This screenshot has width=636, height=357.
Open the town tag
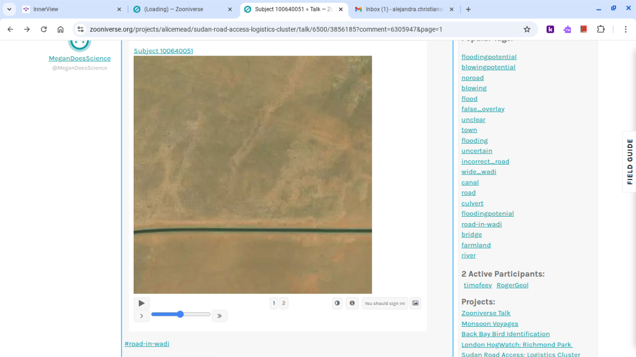(470, 129)
